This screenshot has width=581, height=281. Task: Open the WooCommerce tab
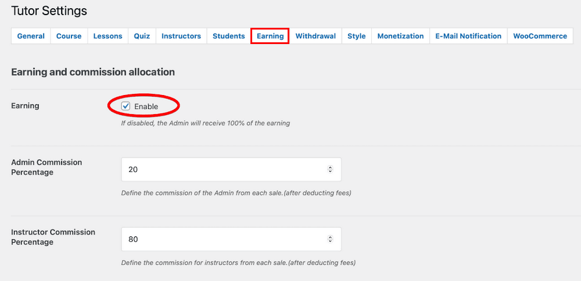coord(540,36)
